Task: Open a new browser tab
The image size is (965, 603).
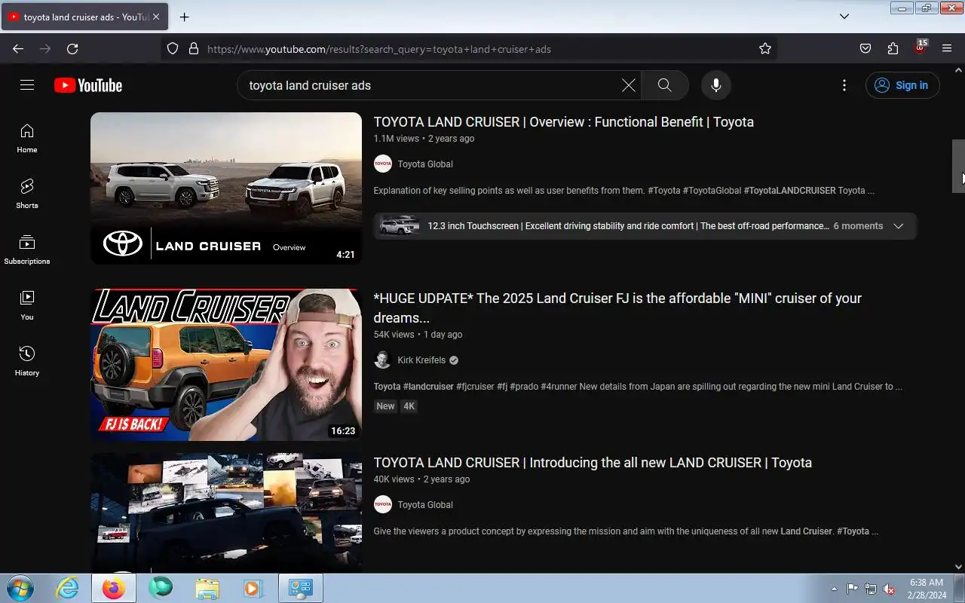Action: [x=184, y=17]
